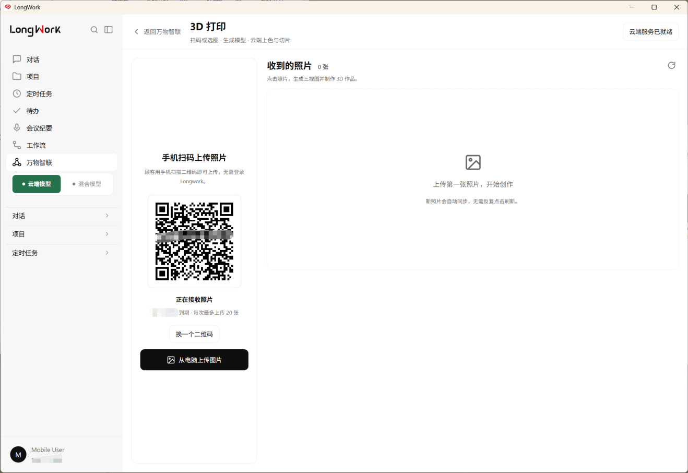Click 返回万物智联 back link
The image size is (688, 473).
pyautogui.click(x=157, y=32)
